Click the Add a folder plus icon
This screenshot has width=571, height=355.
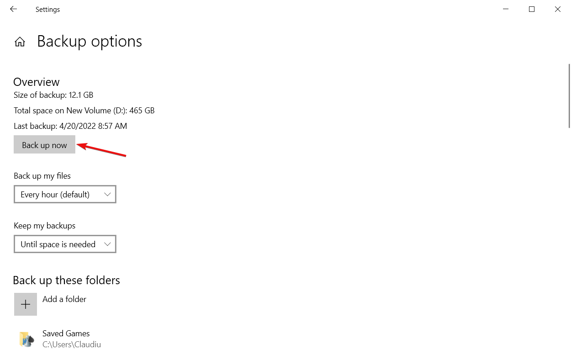point(26,304)
